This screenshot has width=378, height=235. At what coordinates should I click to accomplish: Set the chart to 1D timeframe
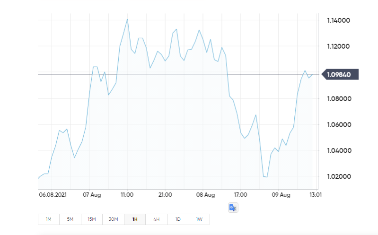click(x=178, y=219)
